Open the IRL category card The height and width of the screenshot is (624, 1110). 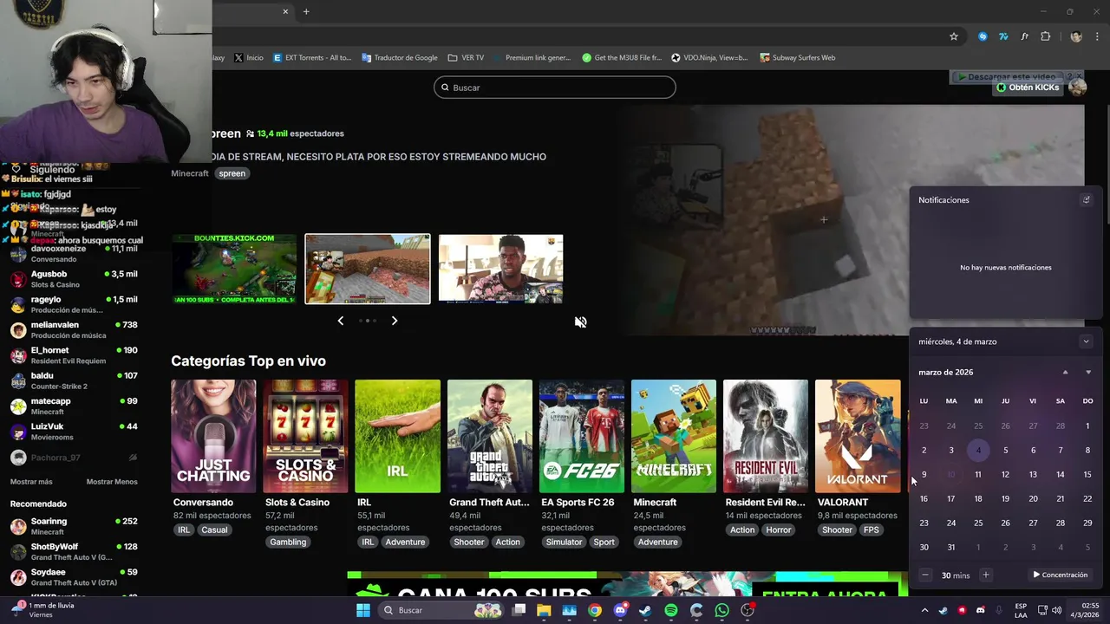coord(397,436)
